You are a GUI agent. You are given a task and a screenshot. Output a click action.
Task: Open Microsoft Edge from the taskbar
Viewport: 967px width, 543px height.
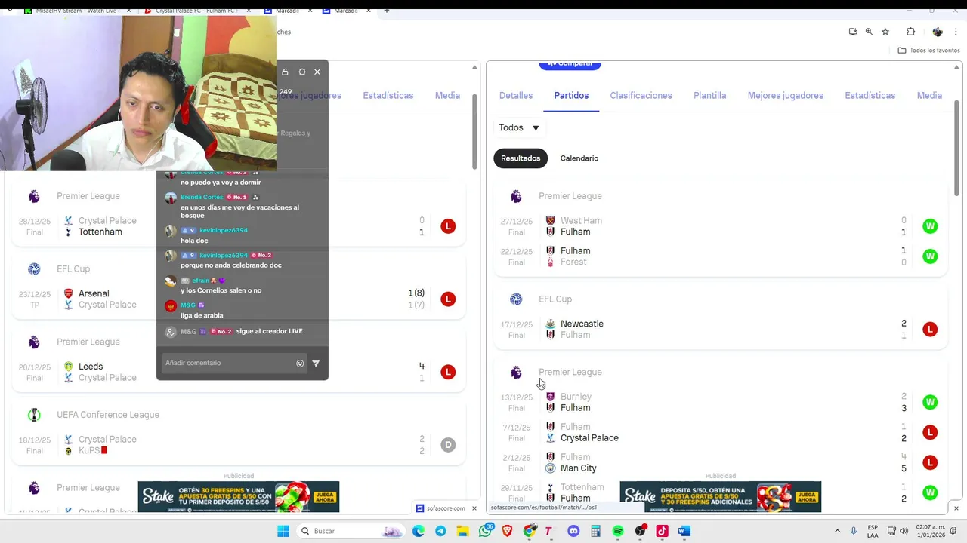419,531
